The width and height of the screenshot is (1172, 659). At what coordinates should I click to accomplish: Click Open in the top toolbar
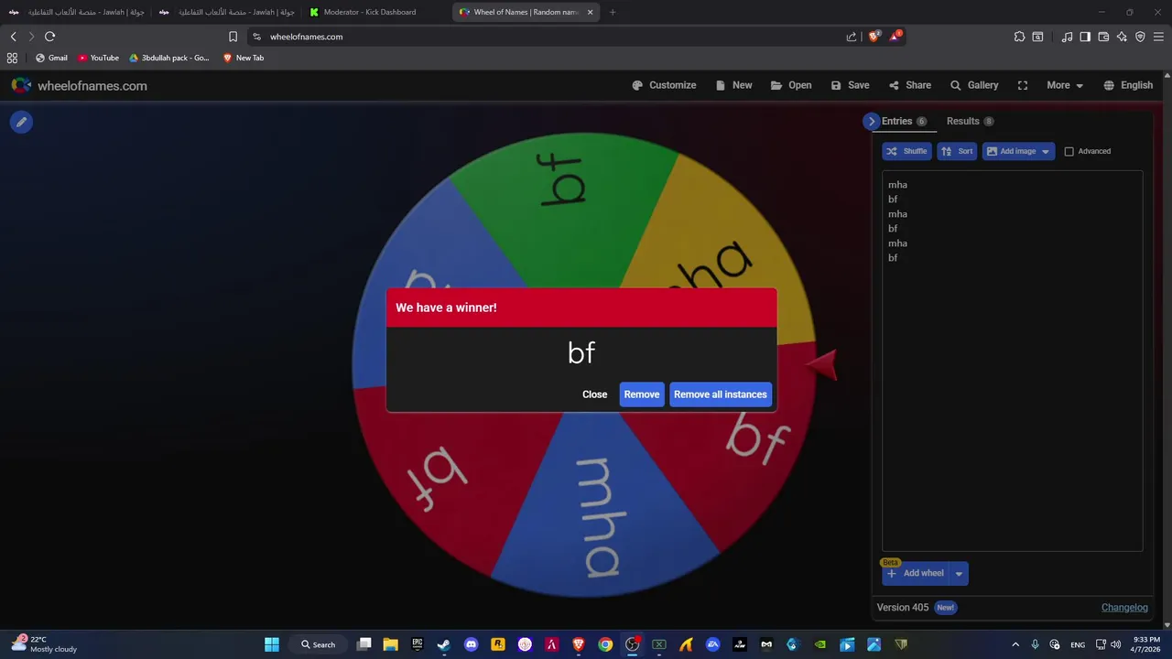click(x=791, y=85)
